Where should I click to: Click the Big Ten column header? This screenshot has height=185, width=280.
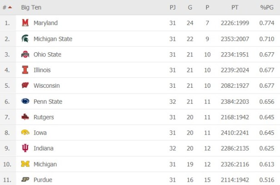point(31,7)
